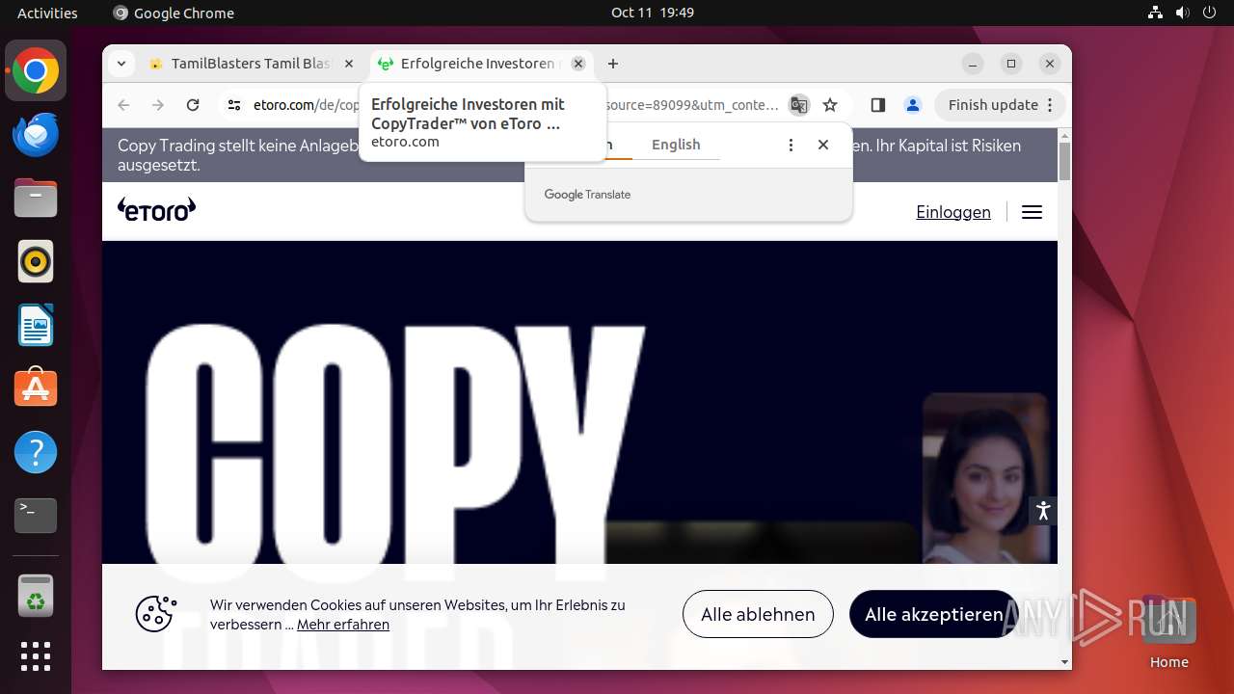Viewport: 1234px width, 694px height.
Task: Click Alle ablehnen cookie button
Action: pyautogui.click(x=758, y=614)
